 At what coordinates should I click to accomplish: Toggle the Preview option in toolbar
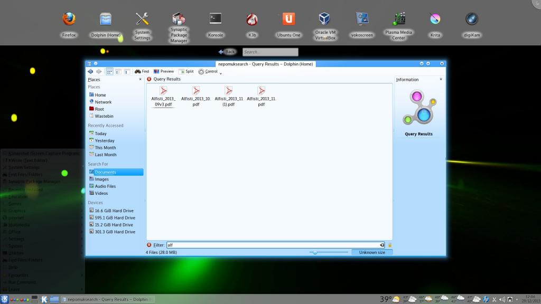[164, 71]
